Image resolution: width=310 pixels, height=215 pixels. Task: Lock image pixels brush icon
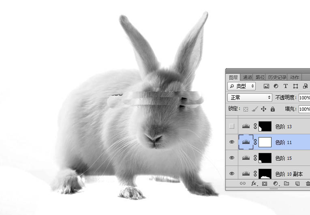(x=255, y=109)
